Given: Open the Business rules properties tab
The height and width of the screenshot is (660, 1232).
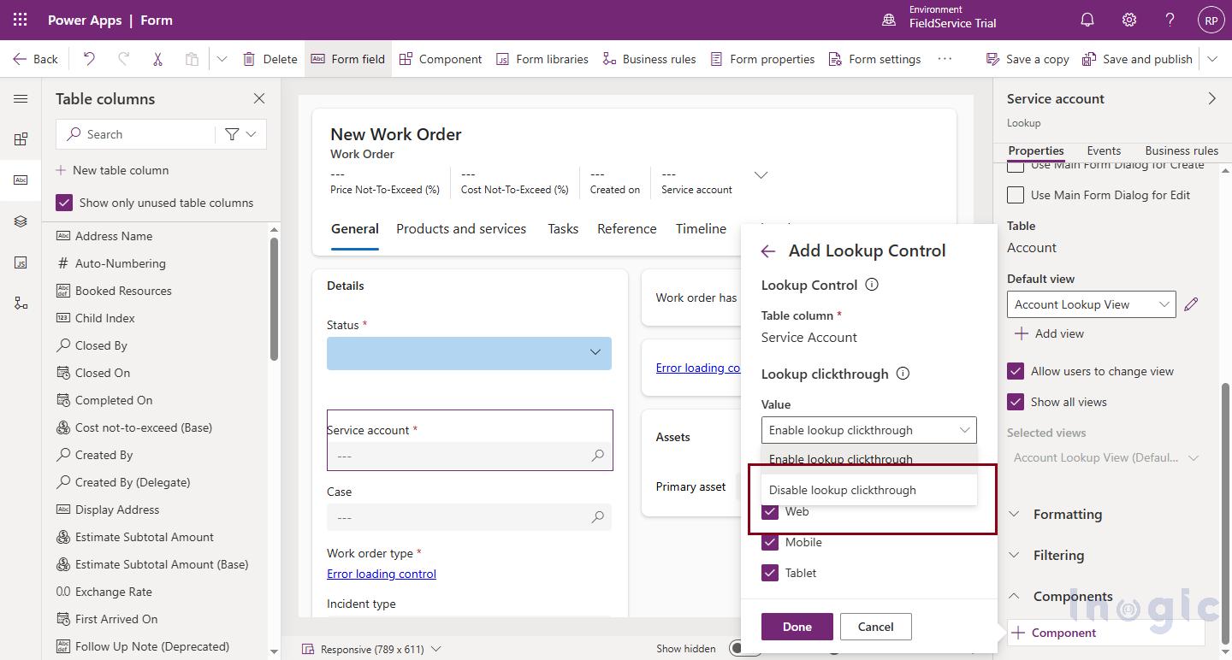Looking at the screenshot, I should 1182,150.
